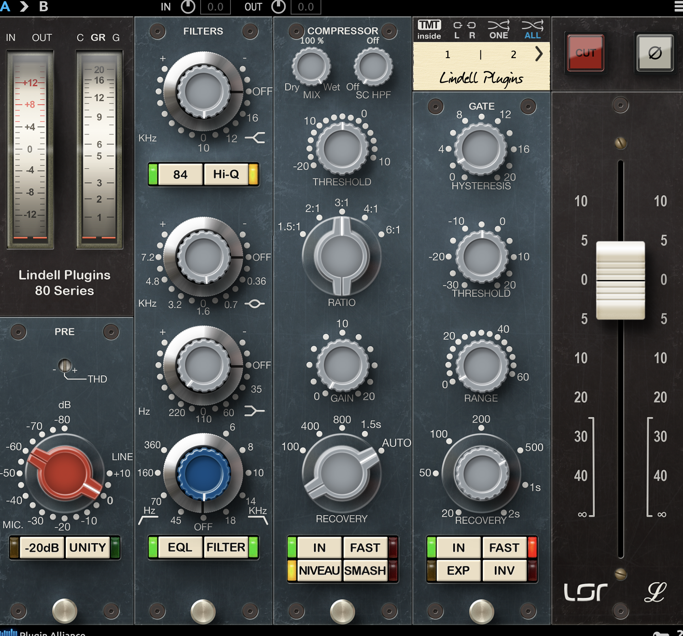
Task: Click the compressor RECOVERY knob
Action: pyautogui.click(x=342, y=473)
